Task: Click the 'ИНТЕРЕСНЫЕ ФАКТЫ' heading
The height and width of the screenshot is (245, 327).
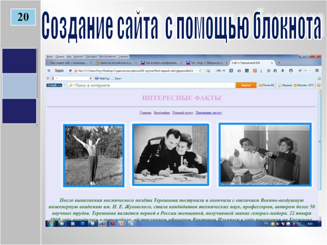Action: pos(181,98)
